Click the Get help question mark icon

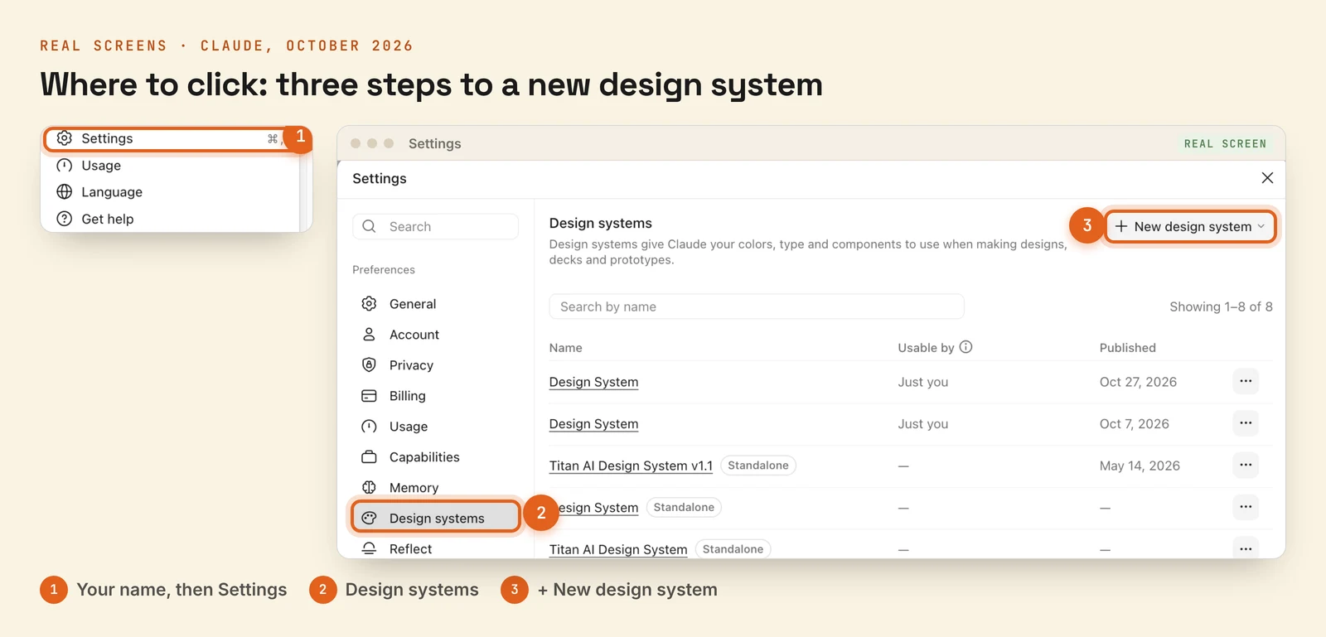point(65,219)
